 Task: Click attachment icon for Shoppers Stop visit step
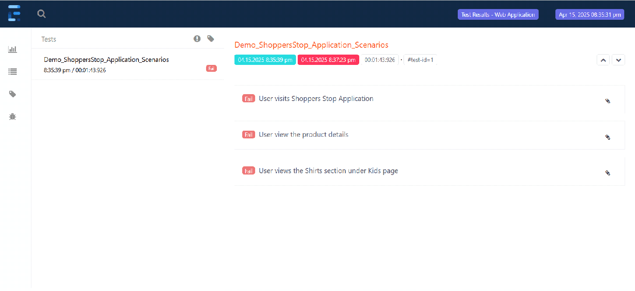[x=608, y=101]
